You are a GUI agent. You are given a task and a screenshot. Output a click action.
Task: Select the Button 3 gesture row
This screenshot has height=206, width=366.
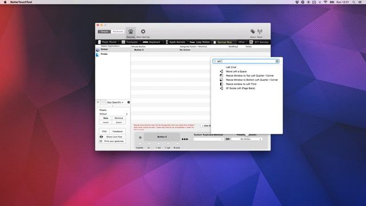[x=201, y=50]
